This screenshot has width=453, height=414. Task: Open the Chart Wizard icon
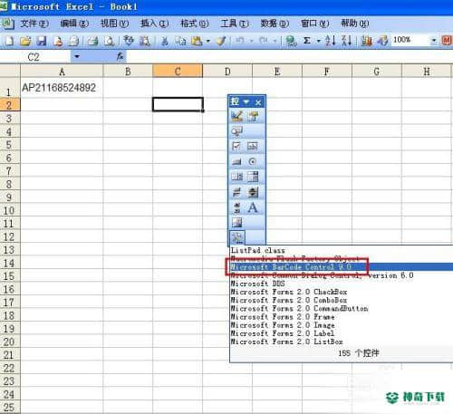(x=367, y=41)
